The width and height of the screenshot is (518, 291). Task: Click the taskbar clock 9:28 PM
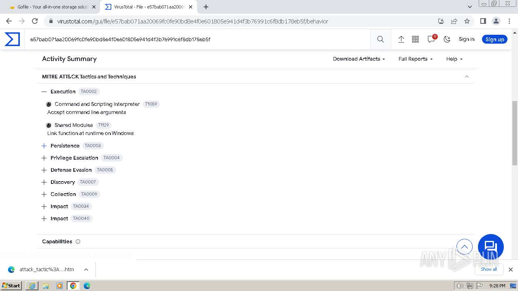pyautogui.click(x=497, y=286)
